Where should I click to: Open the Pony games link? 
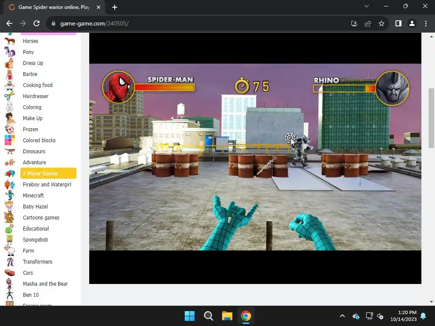[x=28, y=52]
